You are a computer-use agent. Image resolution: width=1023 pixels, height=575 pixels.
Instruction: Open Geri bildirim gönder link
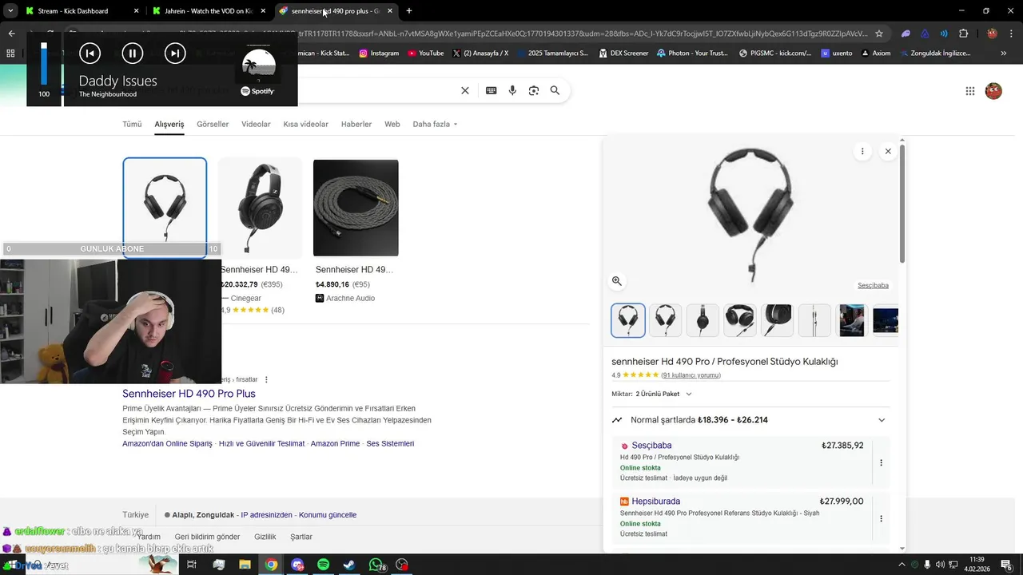[x=207, y=537]
